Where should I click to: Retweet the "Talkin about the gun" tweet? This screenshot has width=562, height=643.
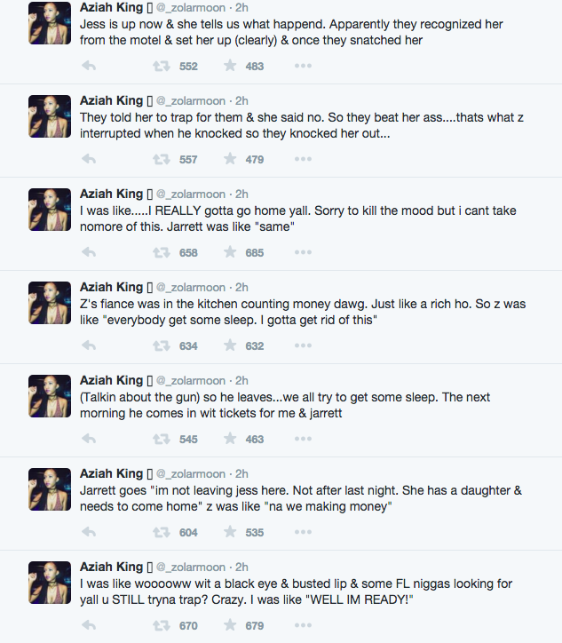point(161,439)
